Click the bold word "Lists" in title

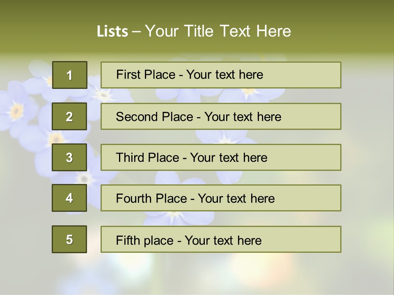(x=112, y=31)
